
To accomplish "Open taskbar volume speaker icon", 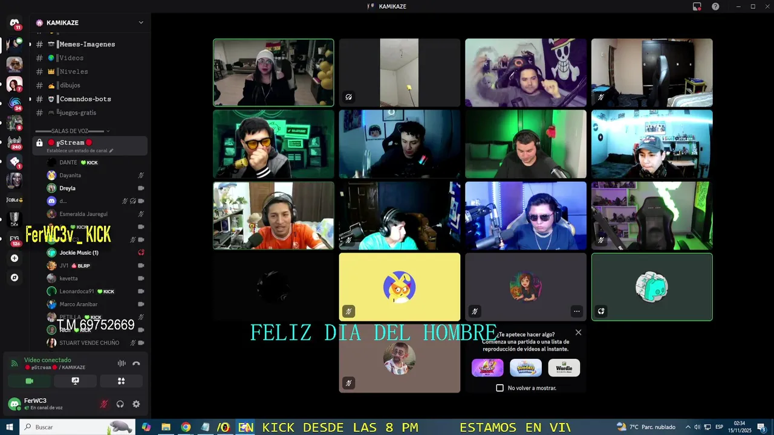I will pyautogui.click(x=697, y=427).
